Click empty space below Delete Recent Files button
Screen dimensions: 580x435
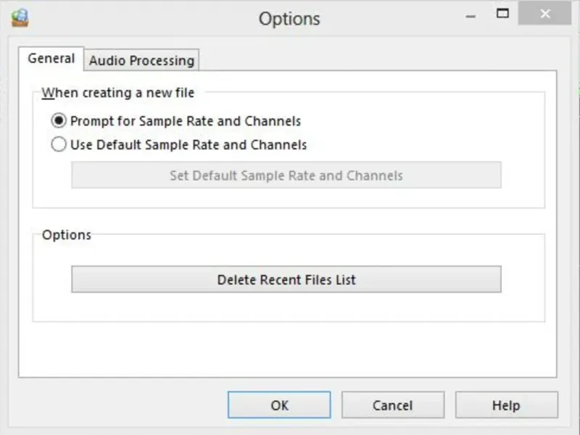coord(286,307)
